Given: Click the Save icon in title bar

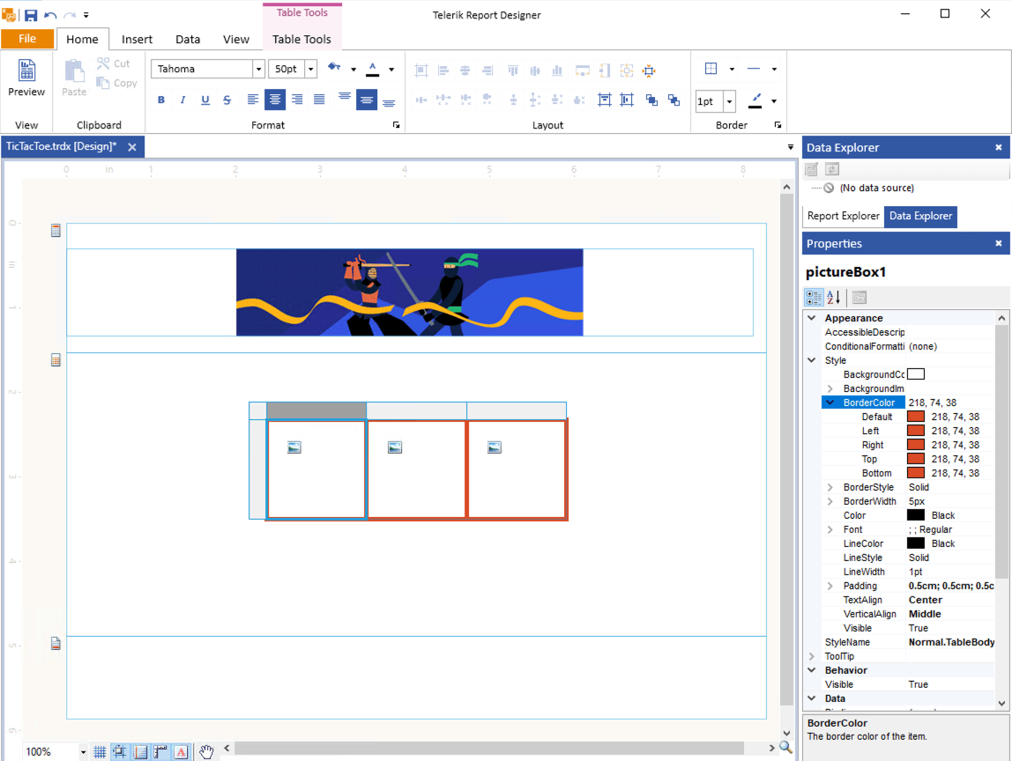Looking at the screenshot, I should coord(30,14).
